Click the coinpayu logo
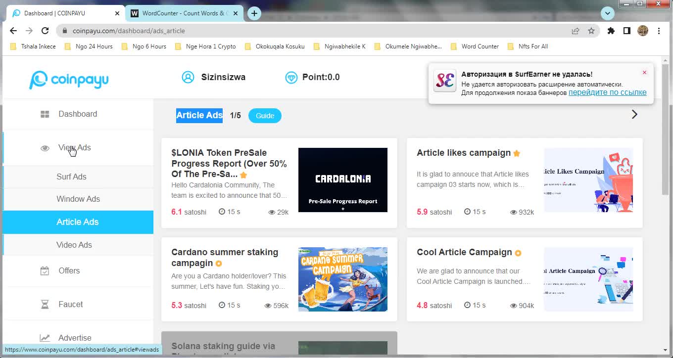This screenshot has height=358, width=673. pos(69,80)
